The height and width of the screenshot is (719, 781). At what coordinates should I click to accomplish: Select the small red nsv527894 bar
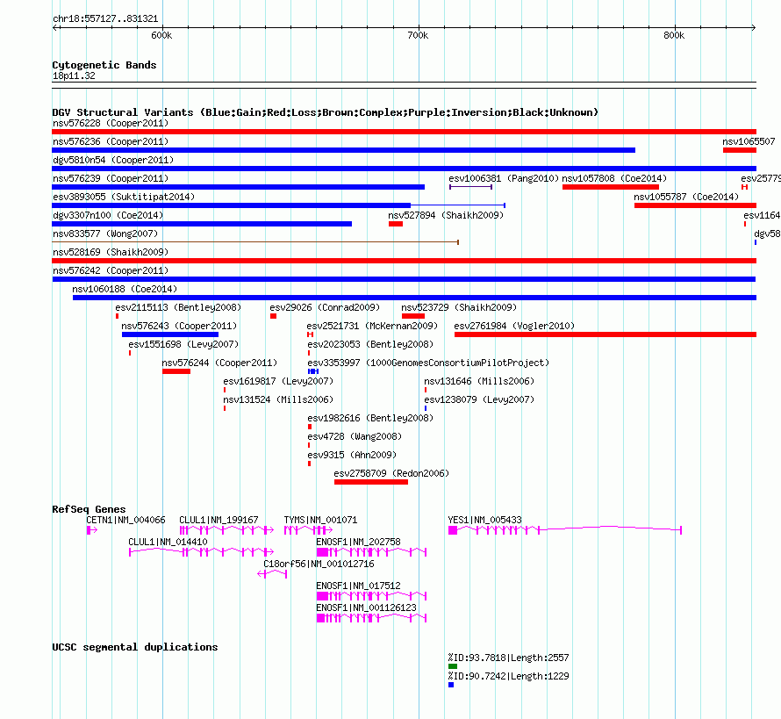click(396, 224)
